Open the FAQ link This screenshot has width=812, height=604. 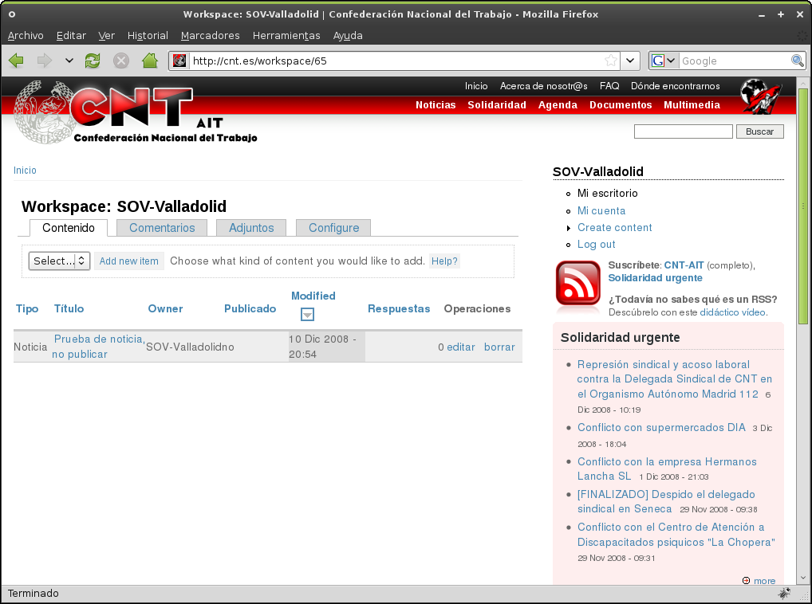click(609, 86)
